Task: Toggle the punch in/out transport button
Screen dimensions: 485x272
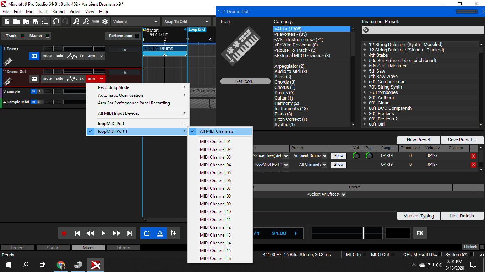Action: coord(173,233)
